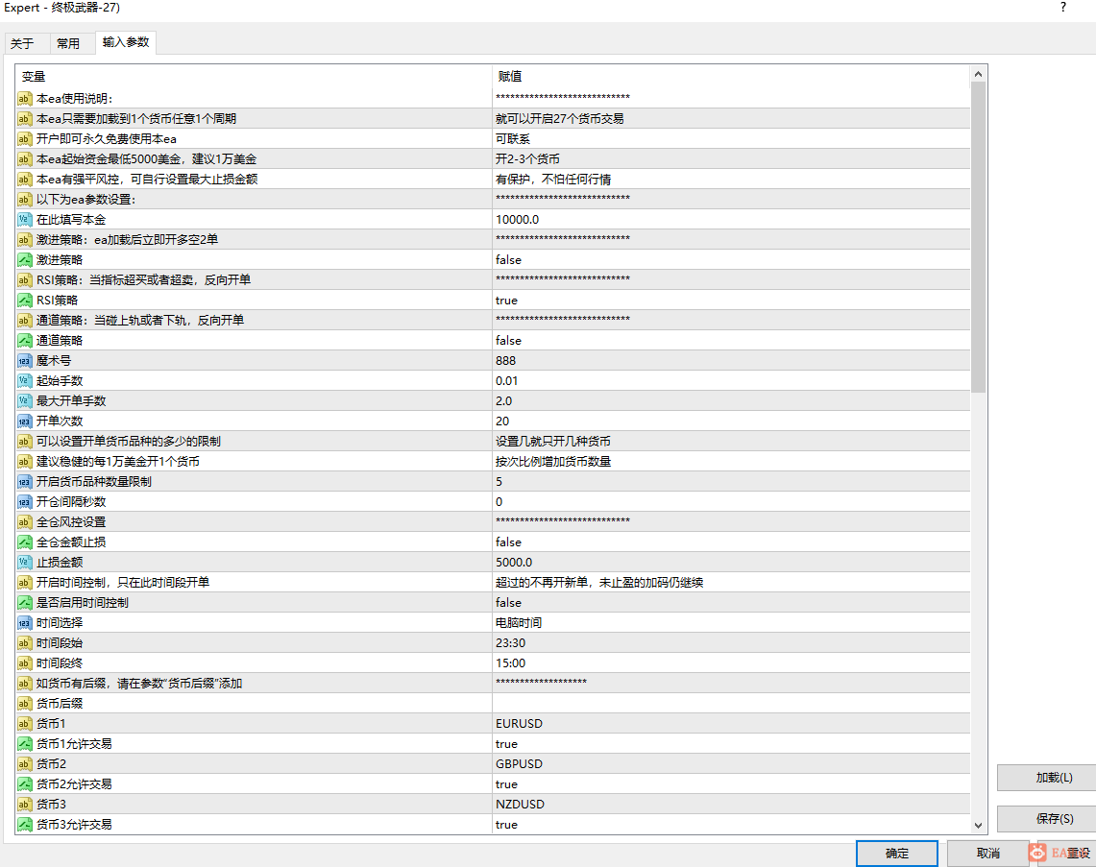Click the integer icon beside 时间选择

pos(24,622)
